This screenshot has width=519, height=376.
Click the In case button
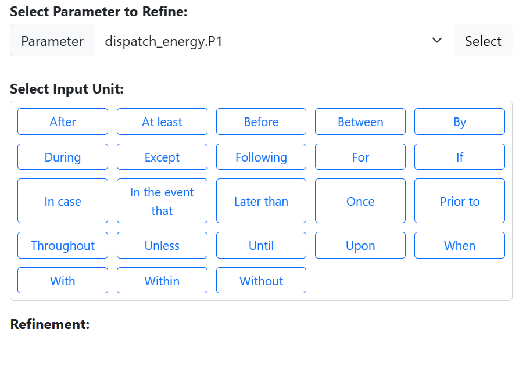coord(63,201)
